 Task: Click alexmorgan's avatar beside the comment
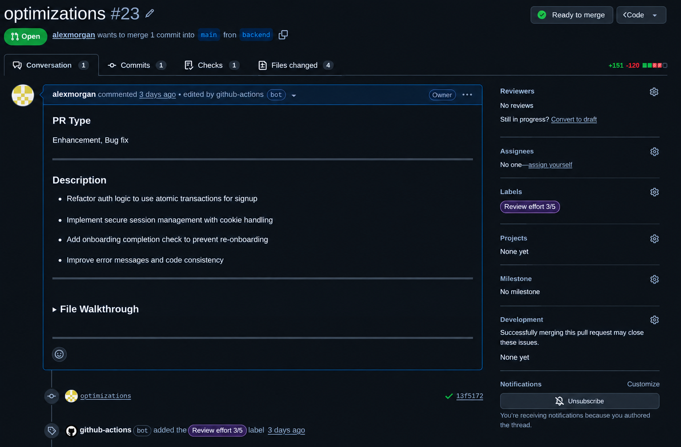click(23, 95)
